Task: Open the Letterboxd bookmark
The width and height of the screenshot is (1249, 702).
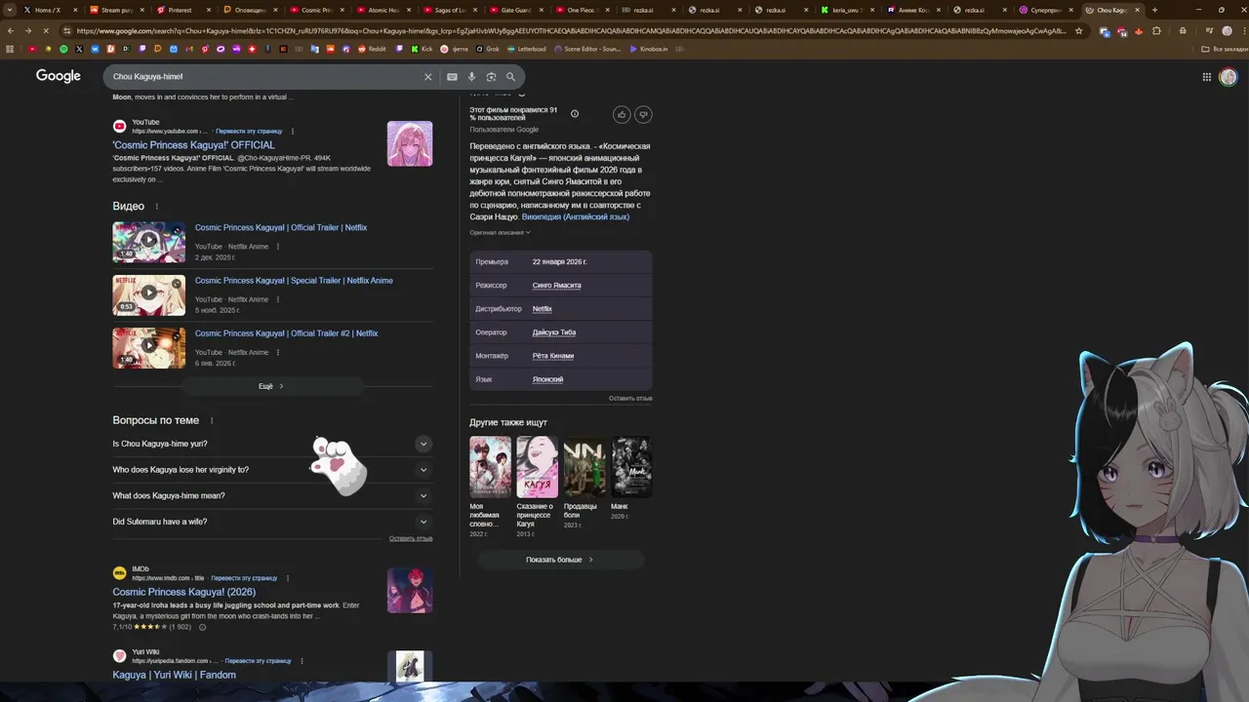Action: [x=526, y=49]
